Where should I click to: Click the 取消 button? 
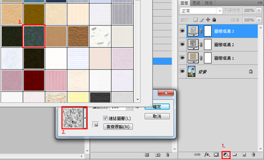(x=157, y=116)
